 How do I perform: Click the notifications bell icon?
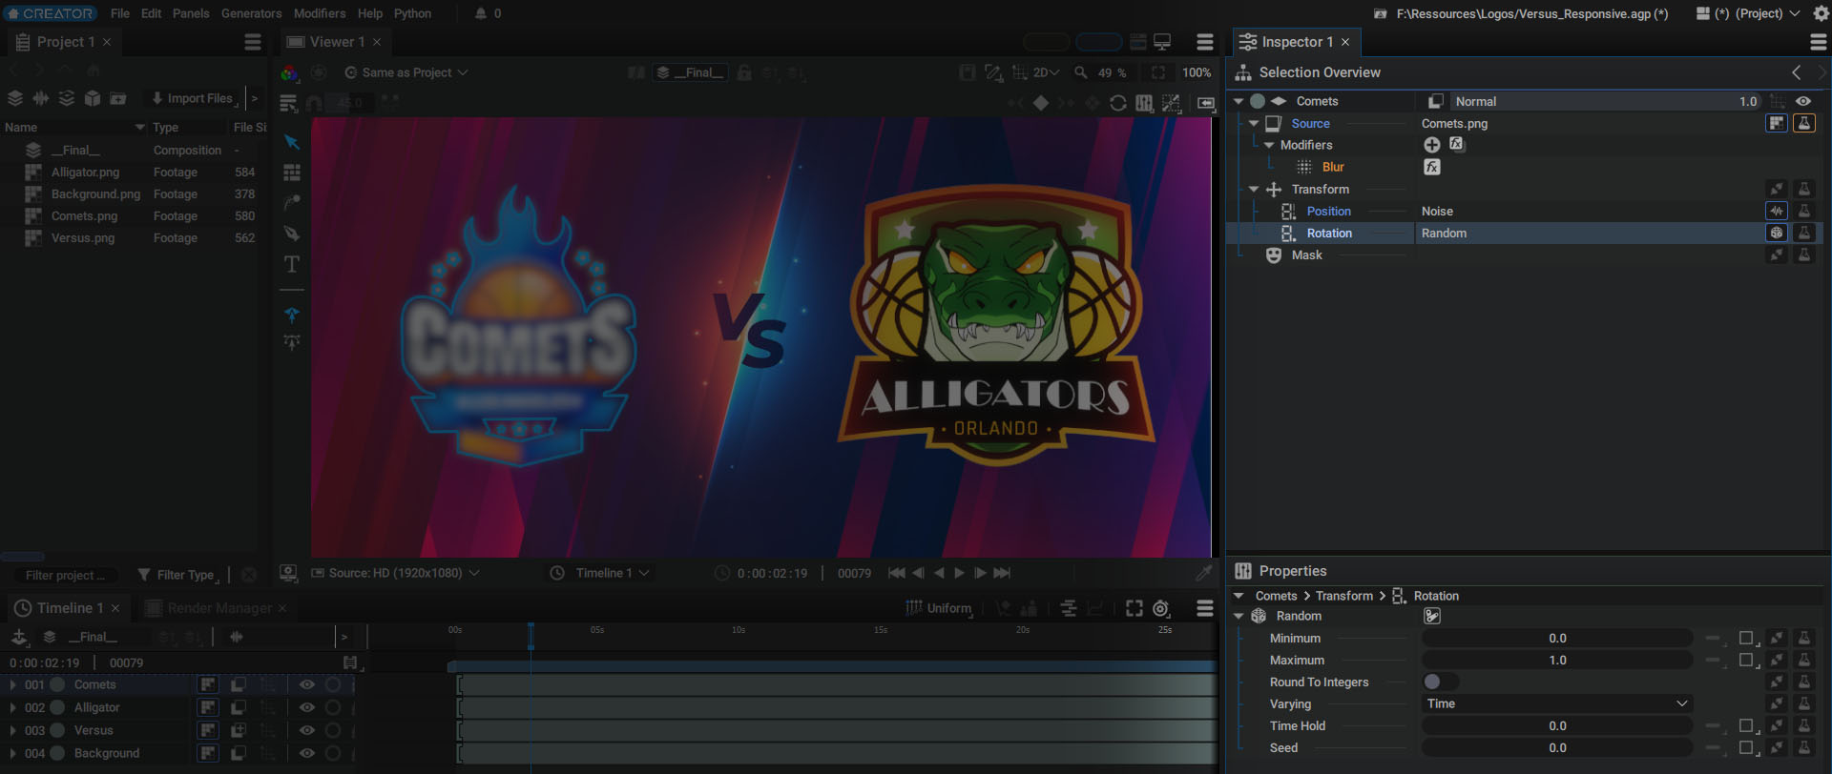pyautogui.click(x=481, y=13)
